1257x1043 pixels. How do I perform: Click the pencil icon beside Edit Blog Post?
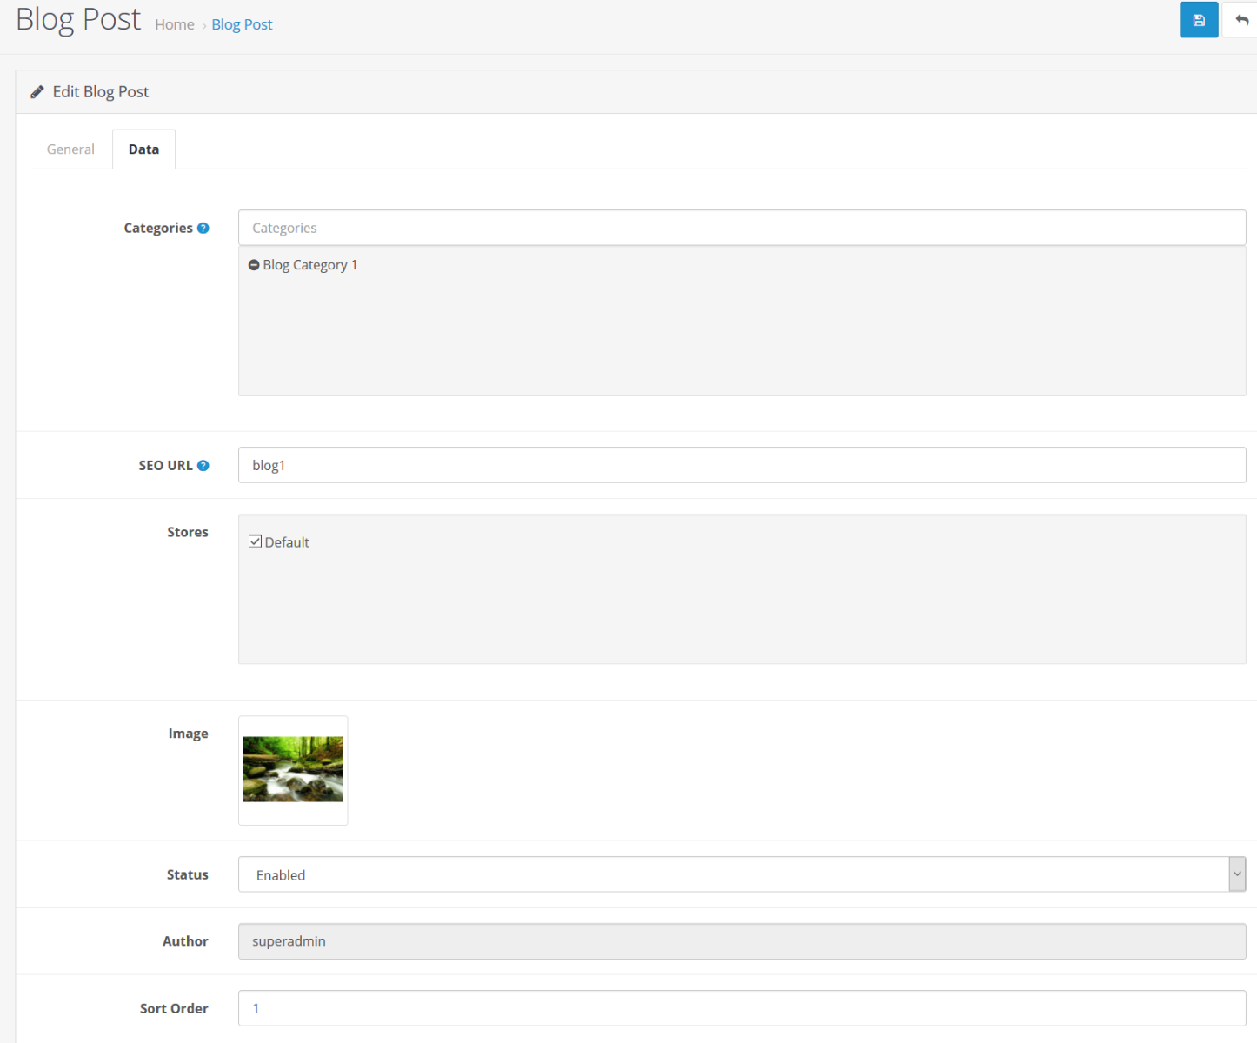(37, 91)
